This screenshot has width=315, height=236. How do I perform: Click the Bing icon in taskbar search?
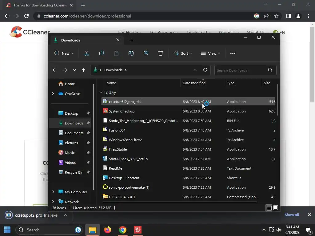[78, 230]
